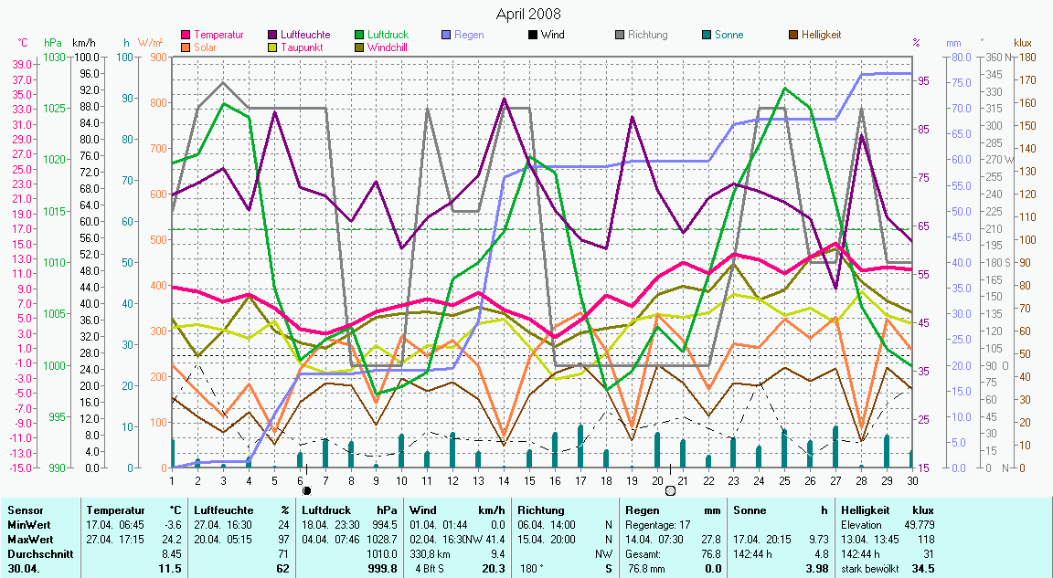Select the Windchill legend label
1053x578 pixels.
(388, 47)
